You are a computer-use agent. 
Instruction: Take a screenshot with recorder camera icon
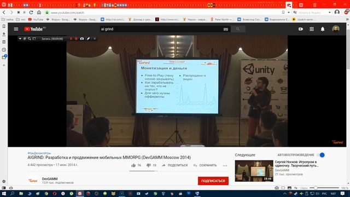click(x=82, y=39)
